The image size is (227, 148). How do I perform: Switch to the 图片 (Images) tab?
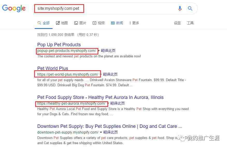click(80, 23)
